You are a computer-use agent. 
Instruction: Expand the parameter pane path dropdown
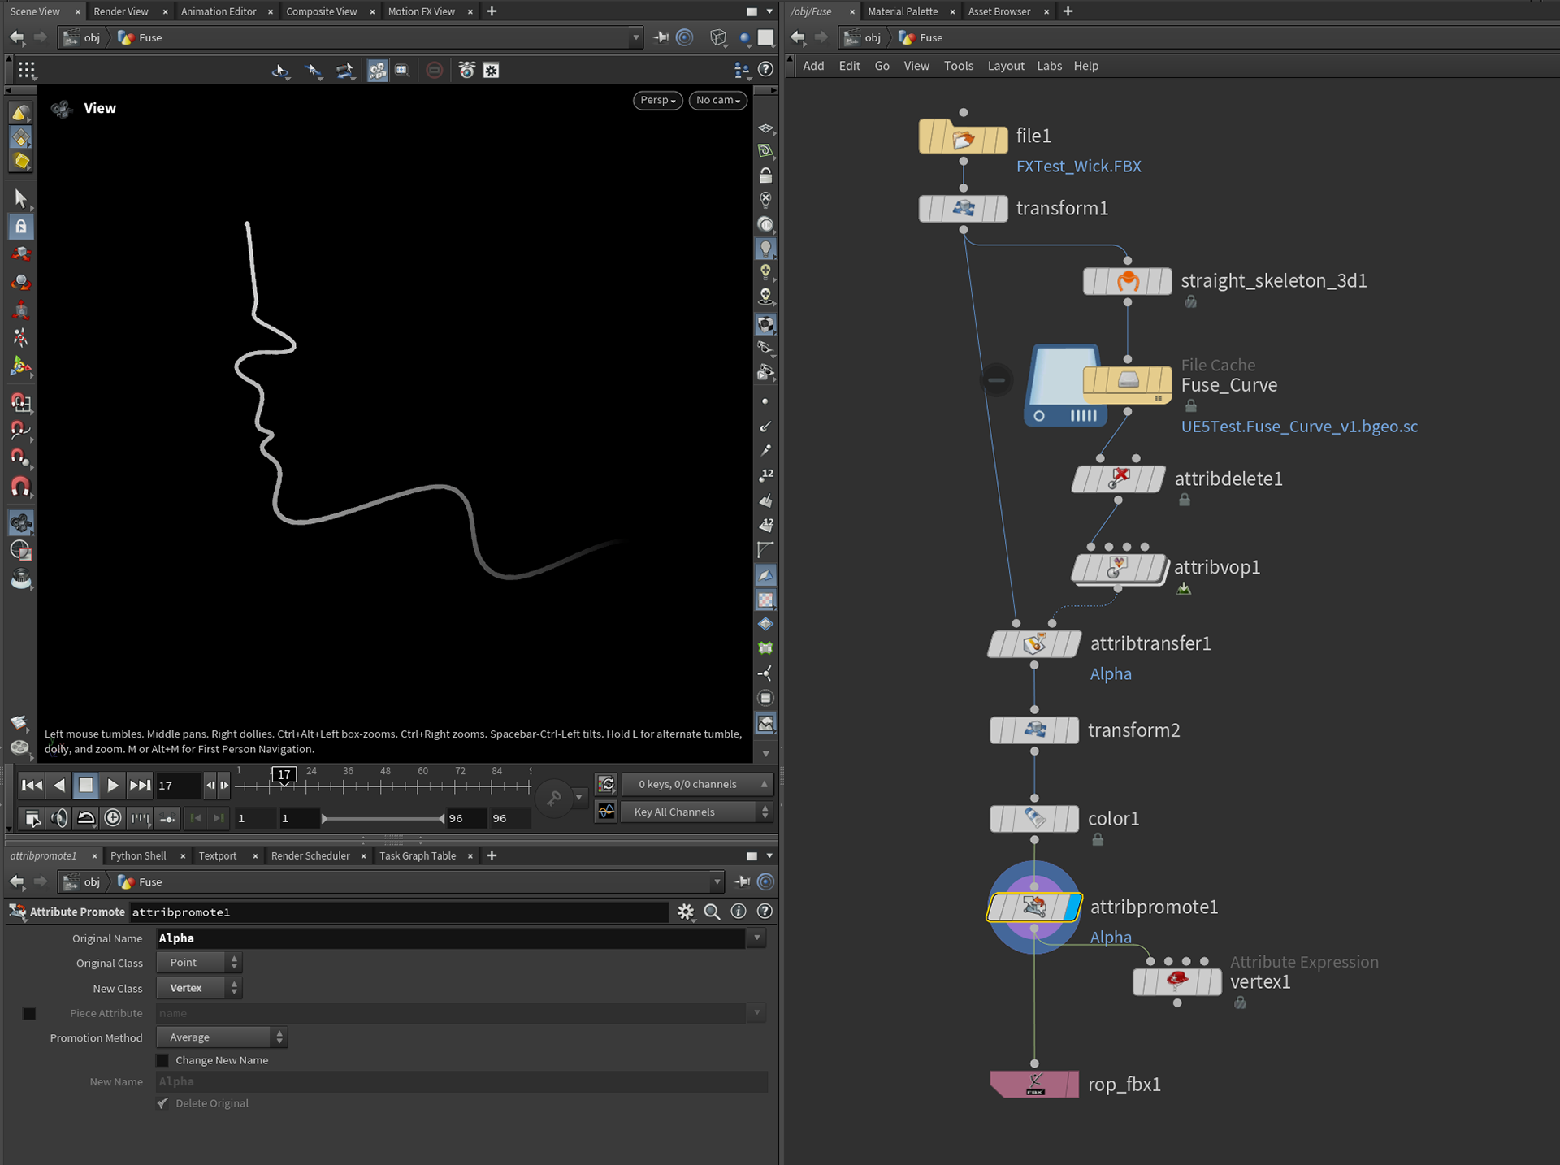717,881
